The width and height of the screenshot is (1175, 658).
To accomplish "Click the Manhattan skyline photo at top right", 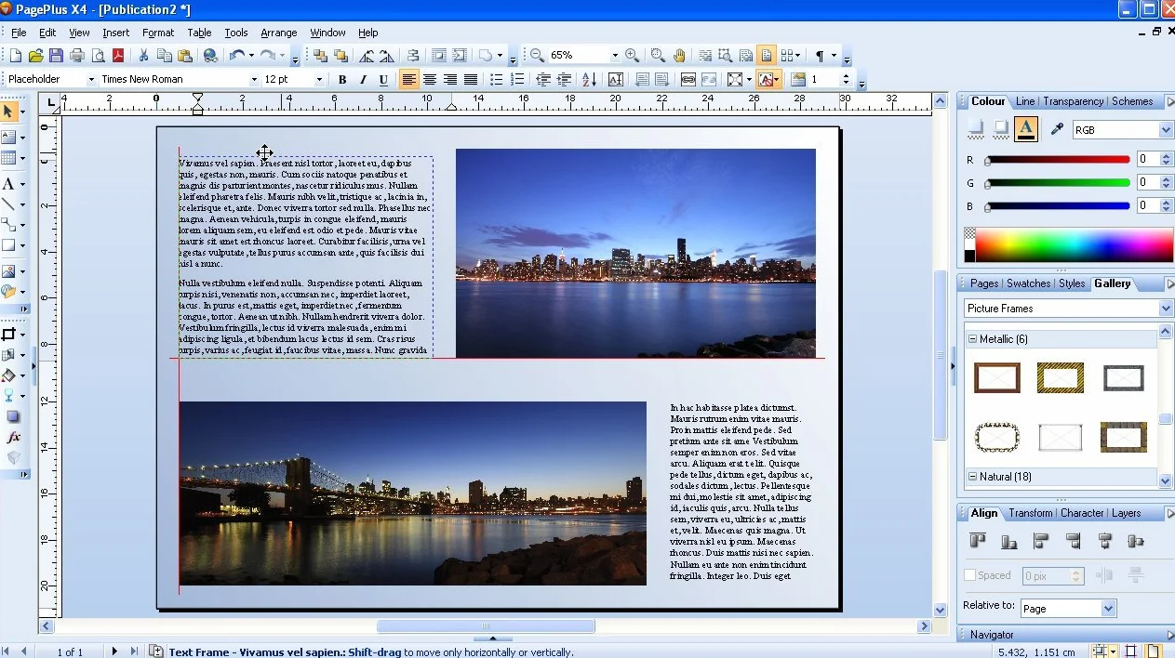I will point(635,253).
